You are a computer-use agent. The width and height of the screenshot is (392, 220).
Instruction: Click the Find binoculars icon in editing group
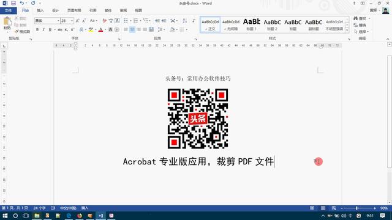pos(356,18)
